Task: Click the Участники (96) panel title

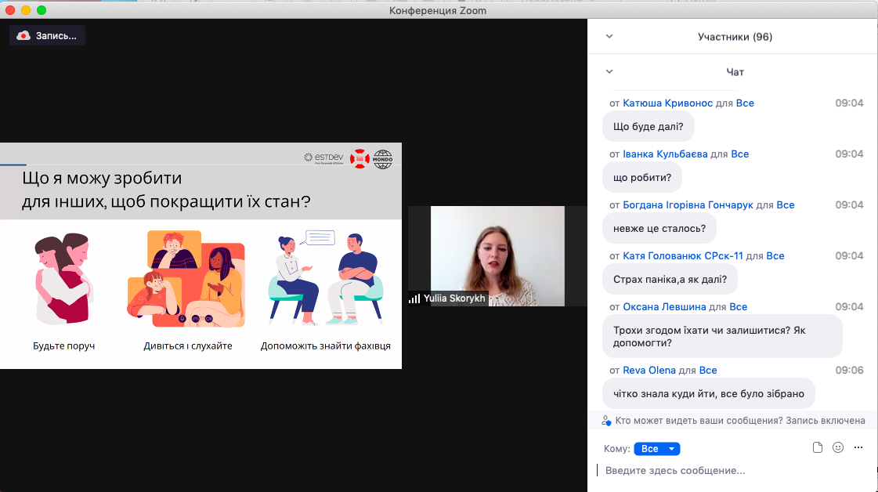Action: click(x=735, y=37)
